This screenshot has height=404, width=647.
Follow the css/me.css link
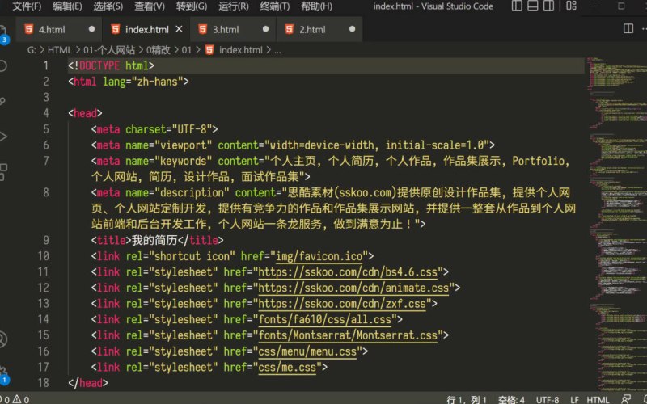(287, 368)
